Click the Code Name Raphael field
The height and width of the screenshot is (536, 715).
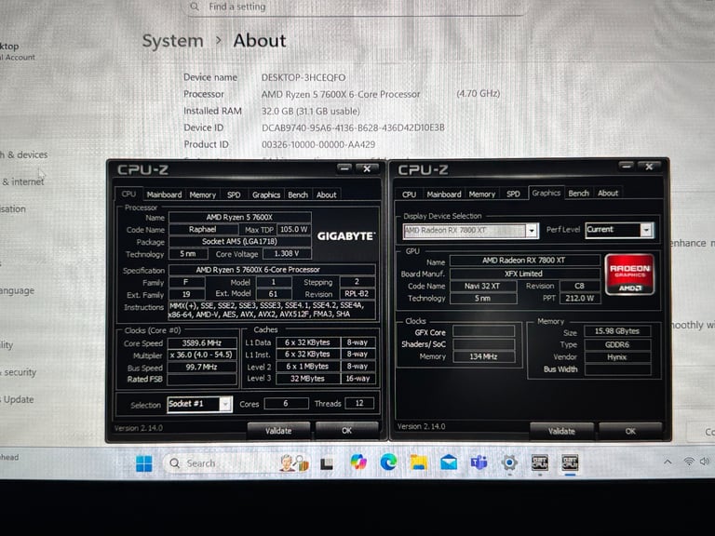(x=202, y=229)
